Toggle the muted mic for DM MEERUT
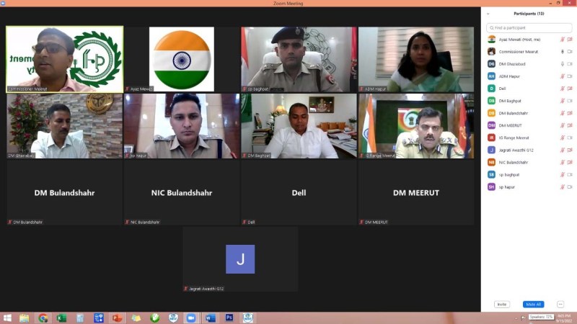 coord(562,125)
